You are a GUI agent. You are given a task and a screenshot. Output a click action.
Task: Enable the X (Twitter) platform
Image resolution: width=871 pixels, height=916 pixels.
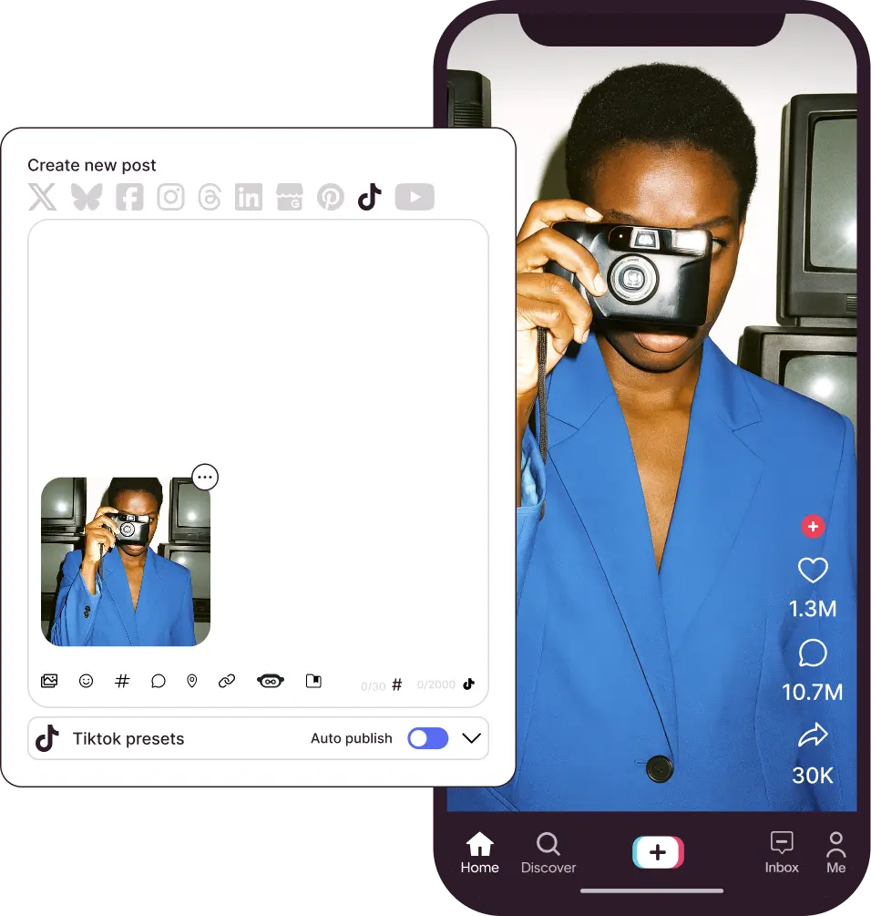point(42,197)
